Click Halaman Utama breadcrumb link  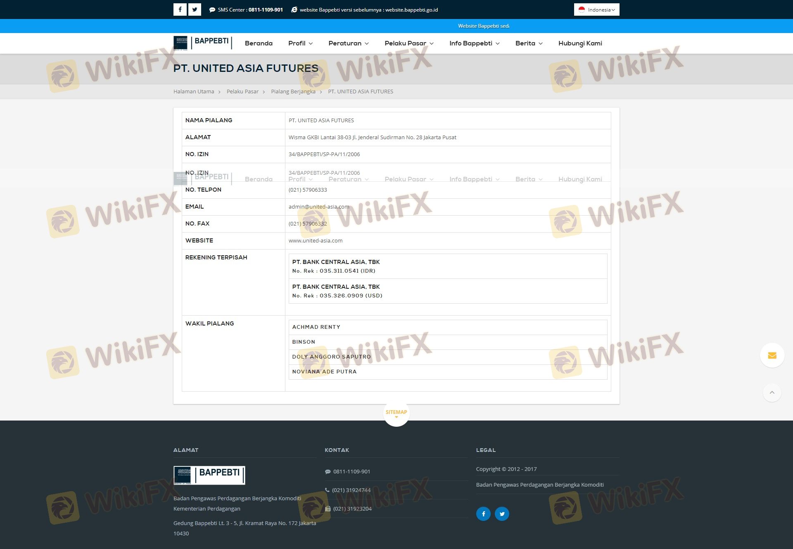pyautogui.click(x=194, y=92)
